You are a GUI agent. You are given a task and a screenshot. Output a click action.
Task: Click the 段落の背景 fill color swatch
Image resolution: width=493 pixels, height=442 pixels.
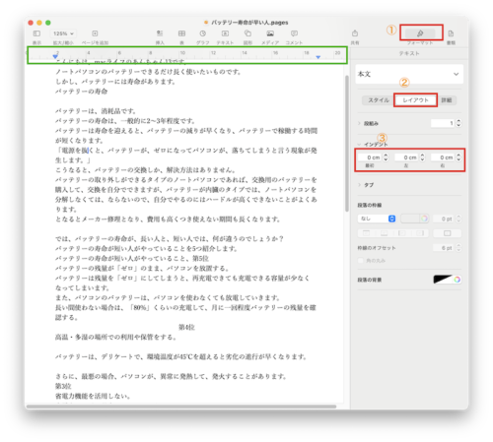pyautogui.click(x=443, y=280)
